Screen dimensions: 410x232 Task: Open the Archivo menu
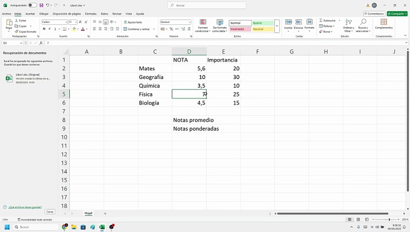6,14
